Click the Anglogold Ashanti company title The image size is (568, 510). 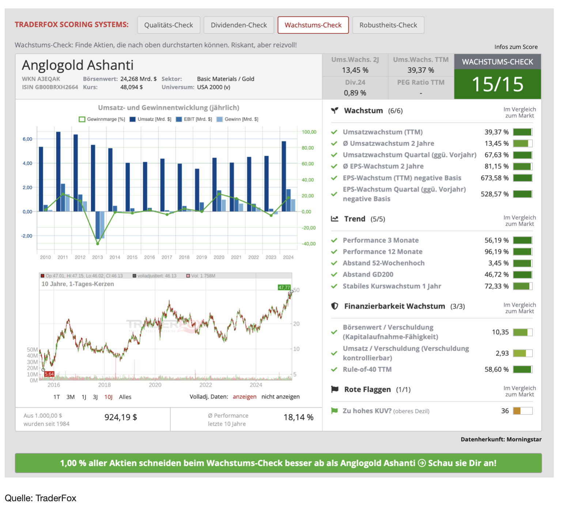(x=77, y=65)
